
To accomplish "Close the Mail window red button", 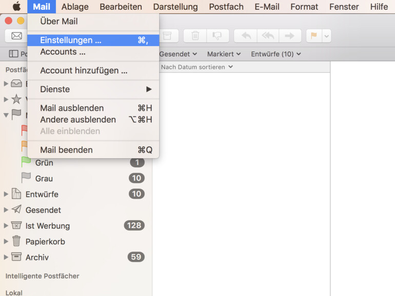I will (x=9, y=20).
